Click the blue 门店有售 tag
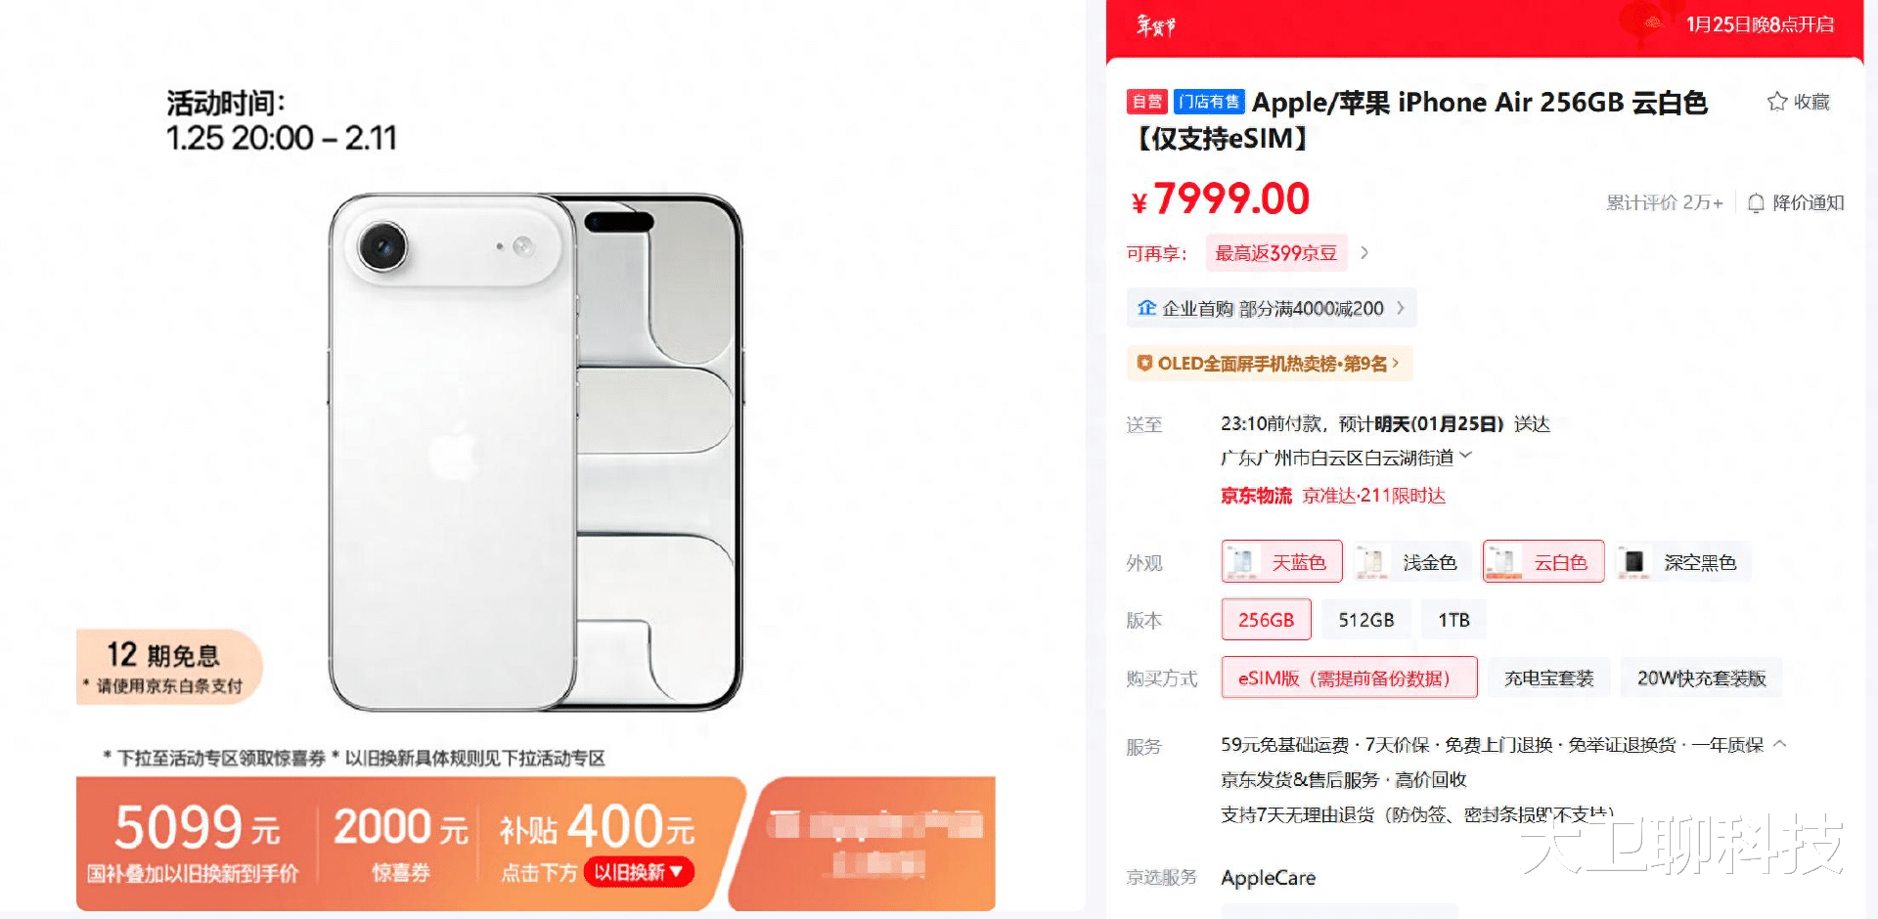 tap(1209, 102)
